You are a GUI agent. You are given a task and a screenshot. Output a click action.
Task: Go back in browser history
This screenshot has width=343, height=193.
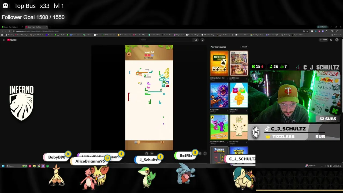[2, 31]
